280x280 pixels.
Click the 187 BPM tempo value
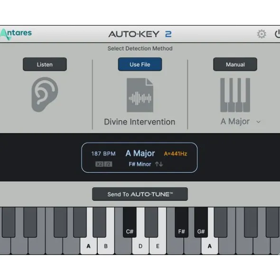(x=103, y=154)
